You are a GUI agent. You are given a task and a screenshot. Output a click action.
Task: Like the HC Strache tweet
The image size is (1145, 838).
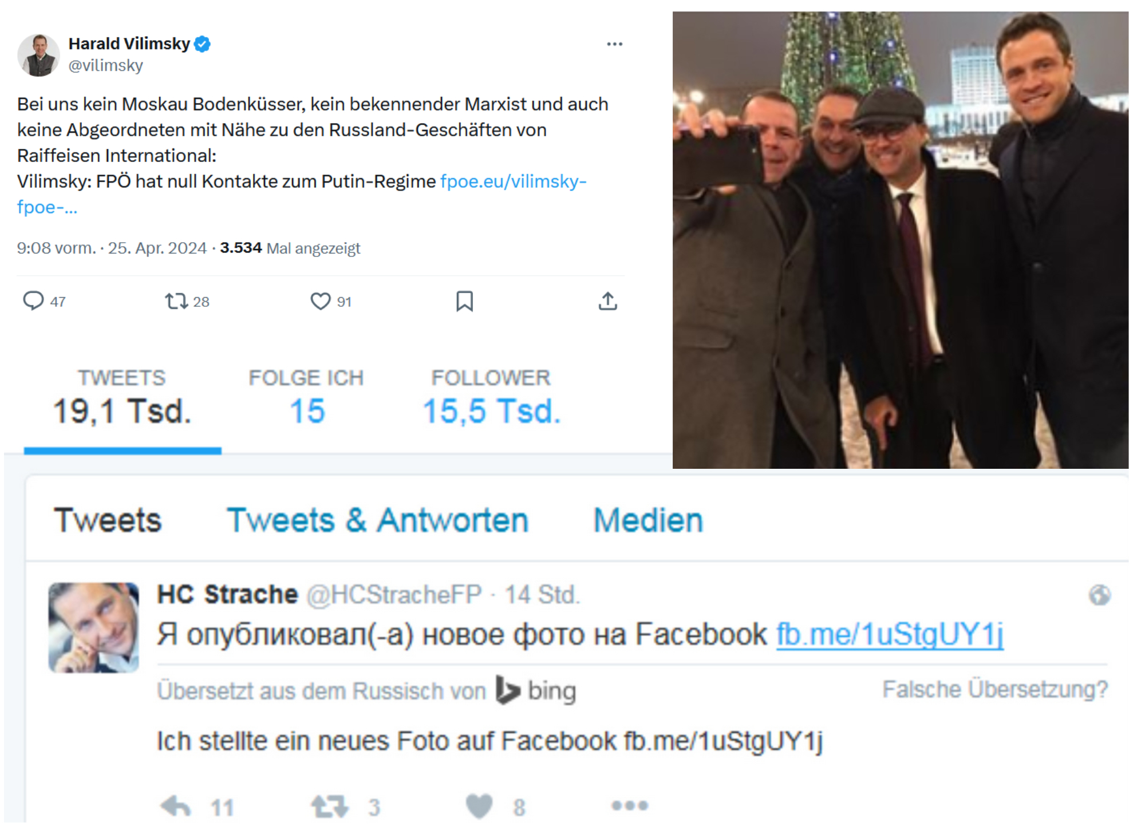[x=479, y=807]
